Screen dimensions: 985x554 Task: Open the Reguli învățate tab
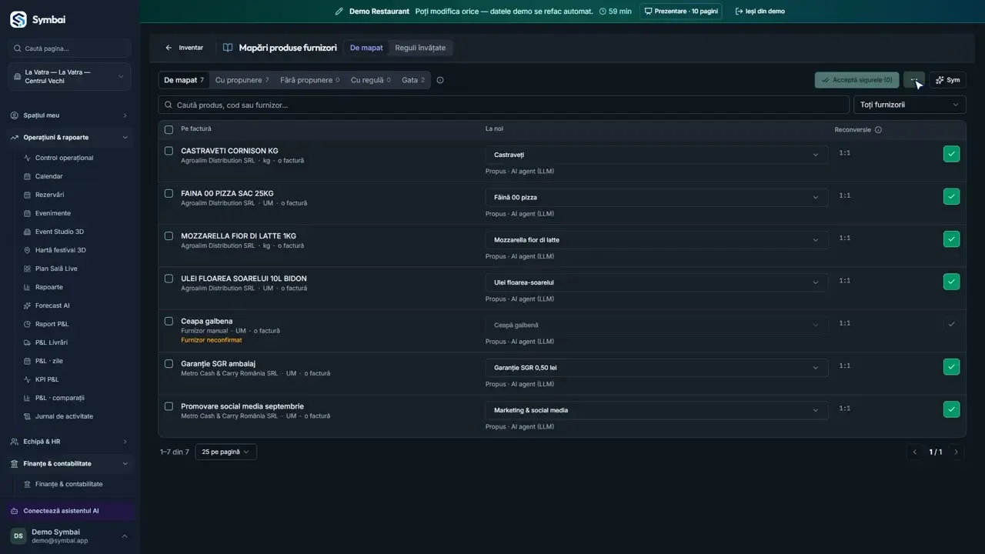(x=420, y=48)
